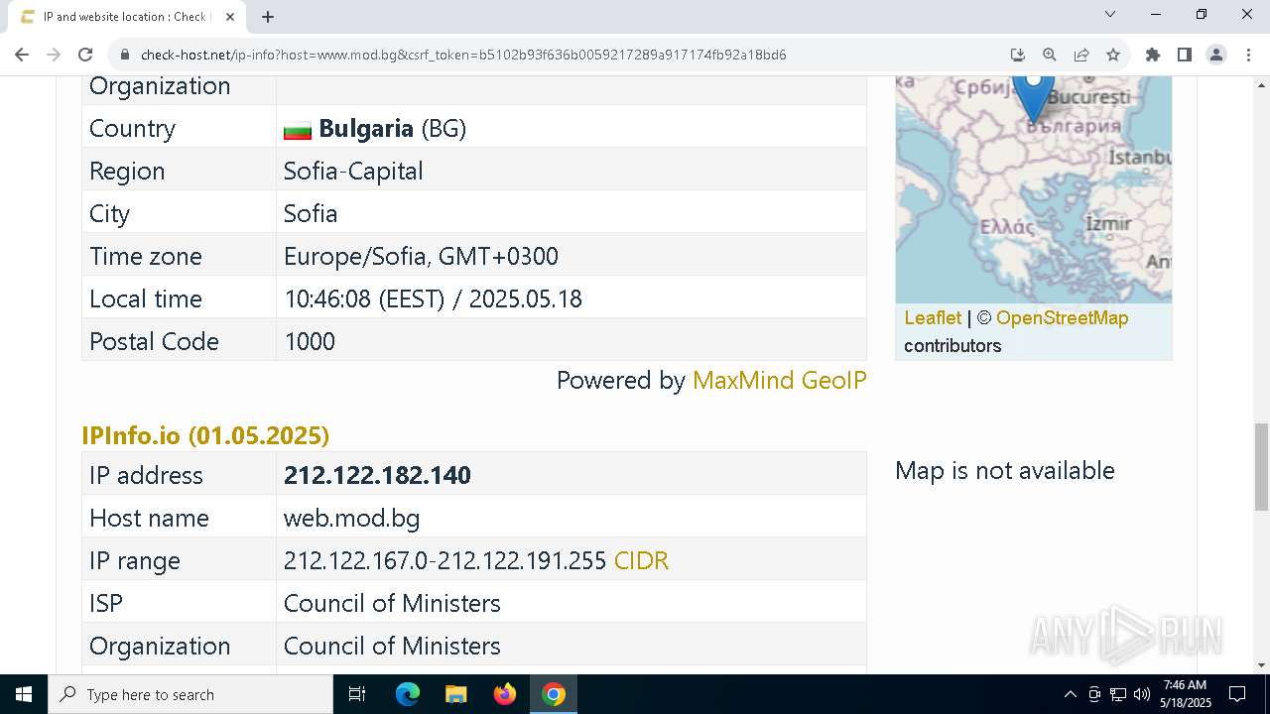Select the local time 10:46:08 value

coord(433,298)
